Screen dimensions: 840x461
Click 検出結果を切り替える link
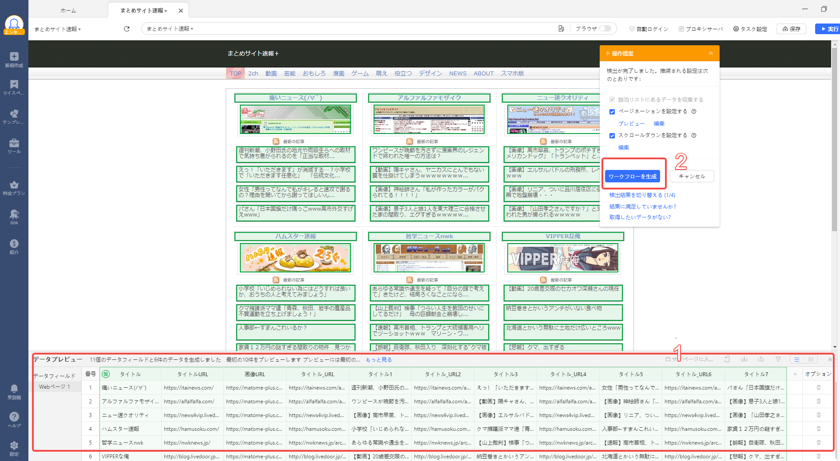point(642,195)
